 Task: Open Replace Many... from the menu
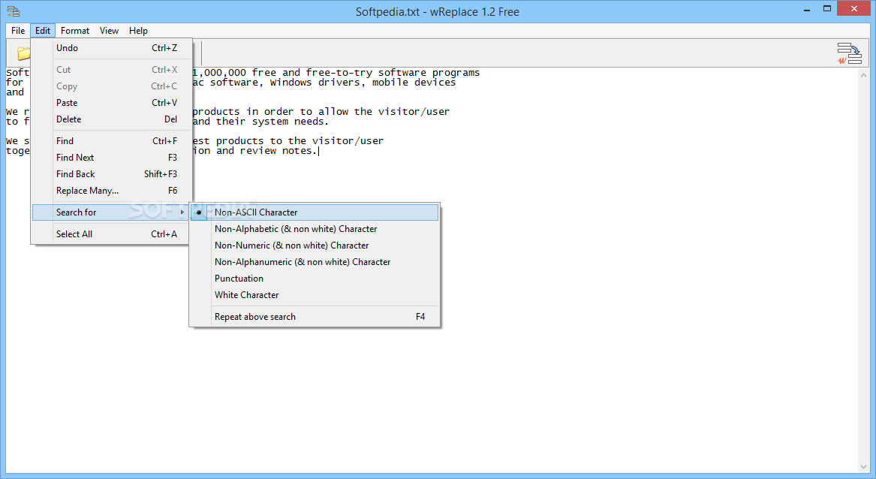coord(112,191)
